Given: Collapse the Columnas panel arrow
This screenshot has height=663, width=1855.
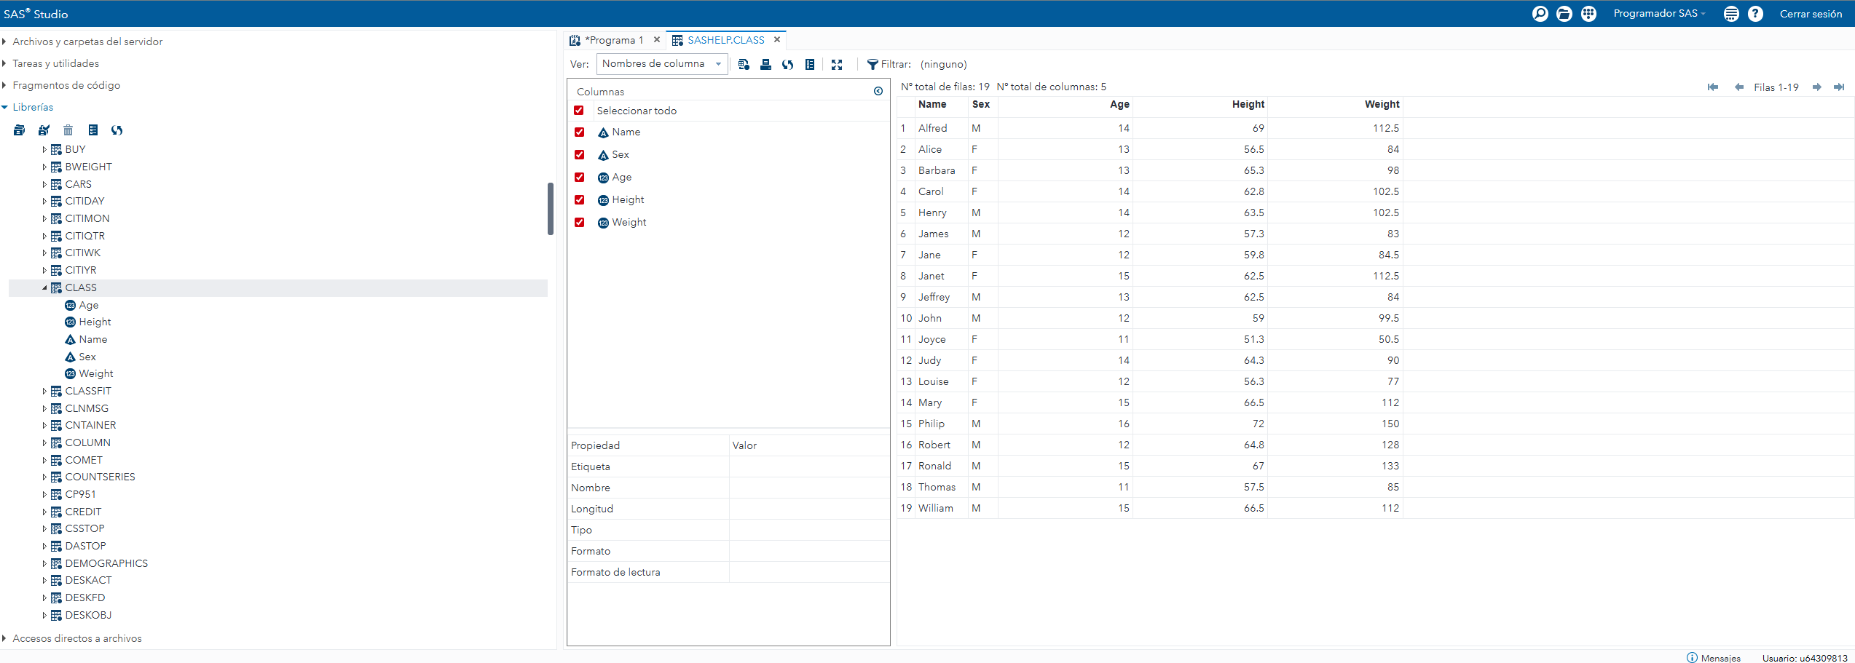Looking at the screenshot, I should click(878, 91).
